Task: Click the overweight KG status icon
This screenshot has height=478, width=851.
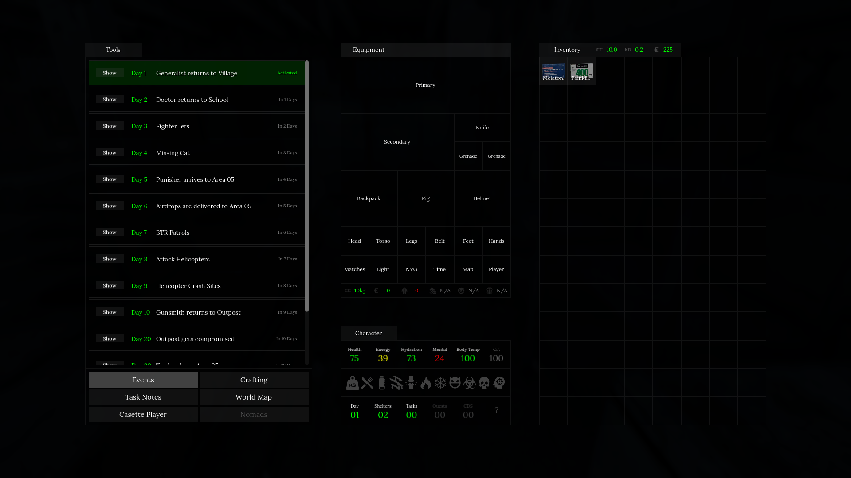Action: pos(352,383)
